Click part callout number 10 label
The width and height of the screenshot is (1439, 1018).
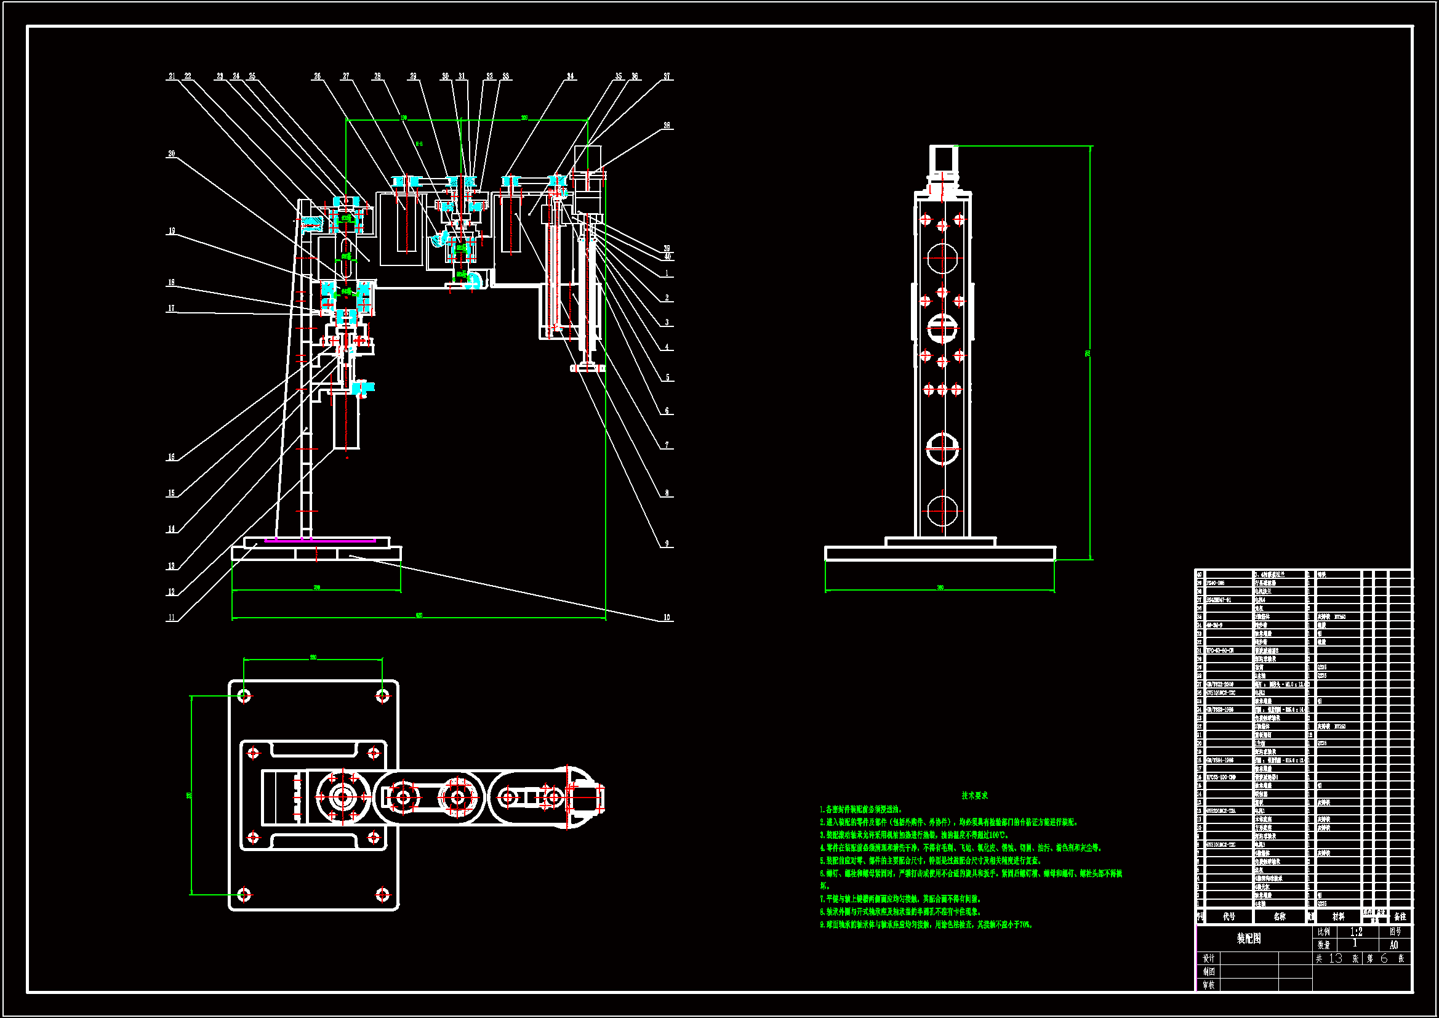click(667, 618)
